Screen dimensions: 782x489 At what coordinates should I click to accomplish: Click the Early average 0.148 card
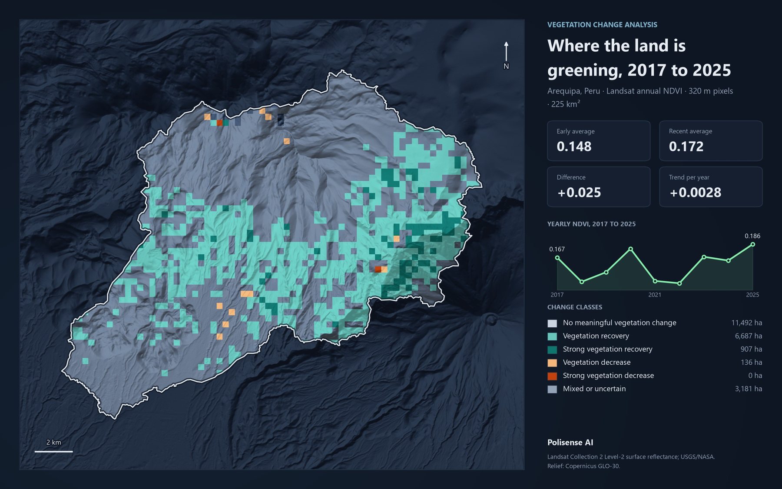(599, 141)
